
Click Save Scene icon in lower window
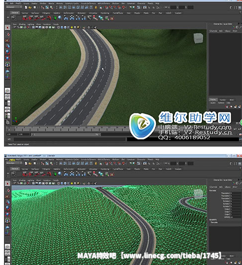click(34, 163)
